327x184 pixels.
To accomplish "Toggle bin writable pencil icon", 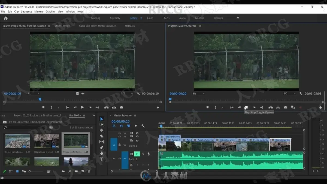I will (x=5, y=171).
